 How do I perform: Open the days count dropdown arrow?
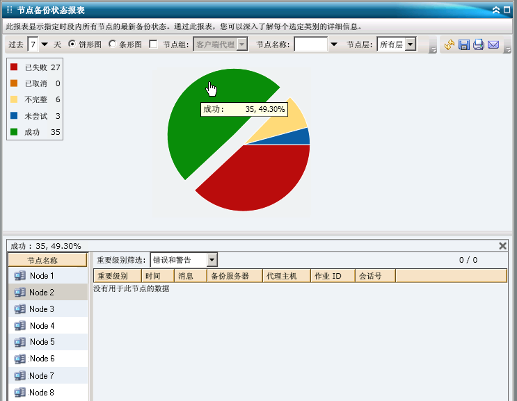click(45, 44)
